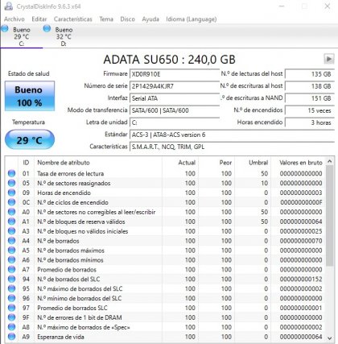
Task: Open the Disco menu
Action: (127, 19)
